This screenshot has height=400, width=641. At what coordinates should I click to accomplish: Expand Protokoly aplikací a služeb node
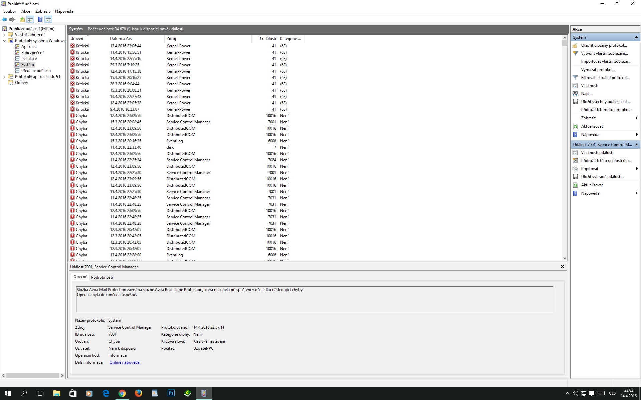point(4,77)
